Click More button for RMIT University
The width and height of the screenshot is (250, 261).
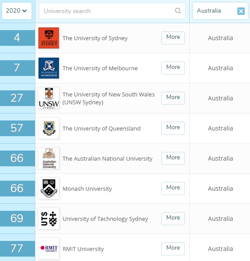173,249
